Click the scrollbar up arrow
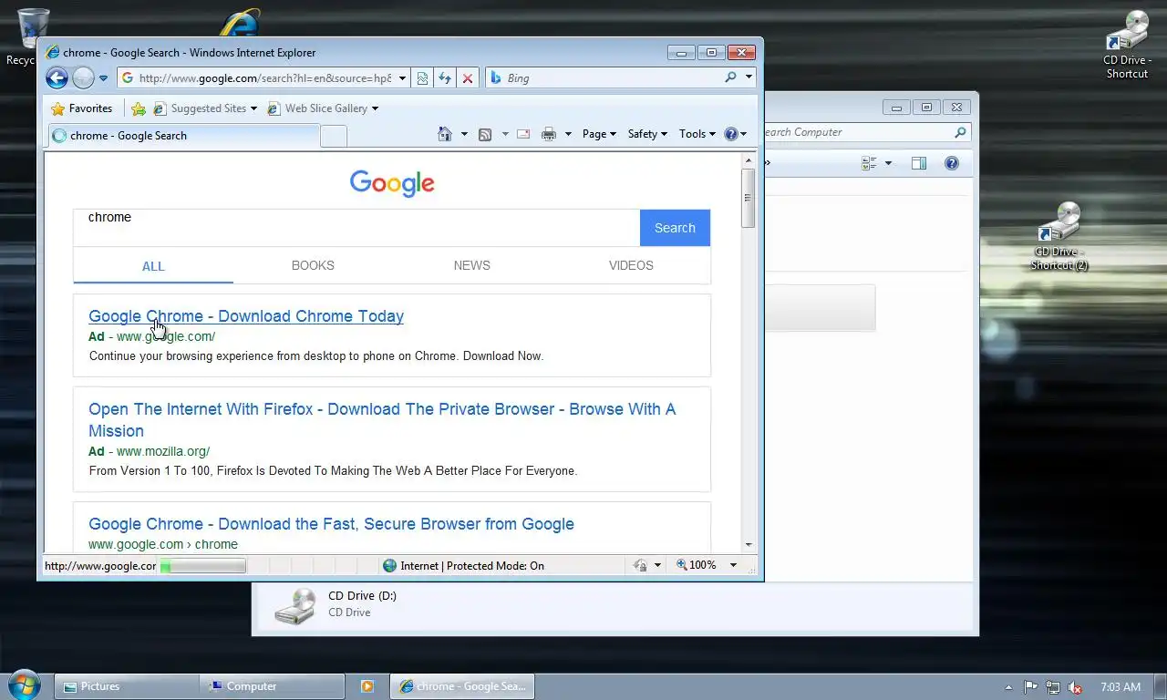1167x700 pixels. click(749, 159)
